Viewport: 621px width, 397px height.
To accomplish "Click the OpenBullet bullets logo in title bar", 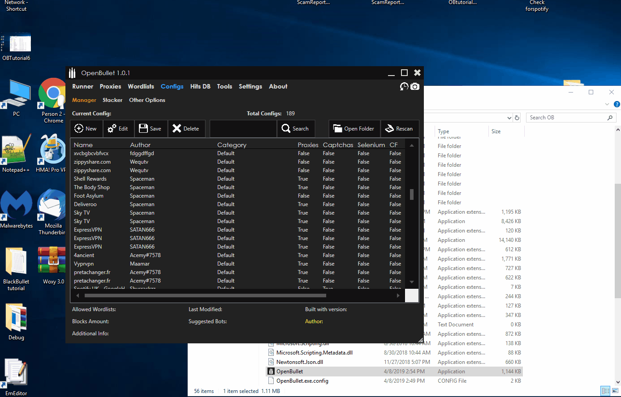I will click(72, 73).
